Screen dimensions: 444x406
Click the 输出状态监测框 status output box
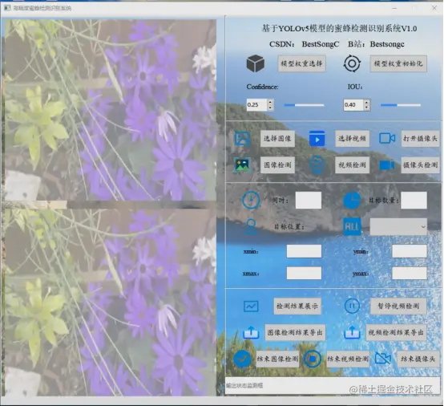[333, 385]
